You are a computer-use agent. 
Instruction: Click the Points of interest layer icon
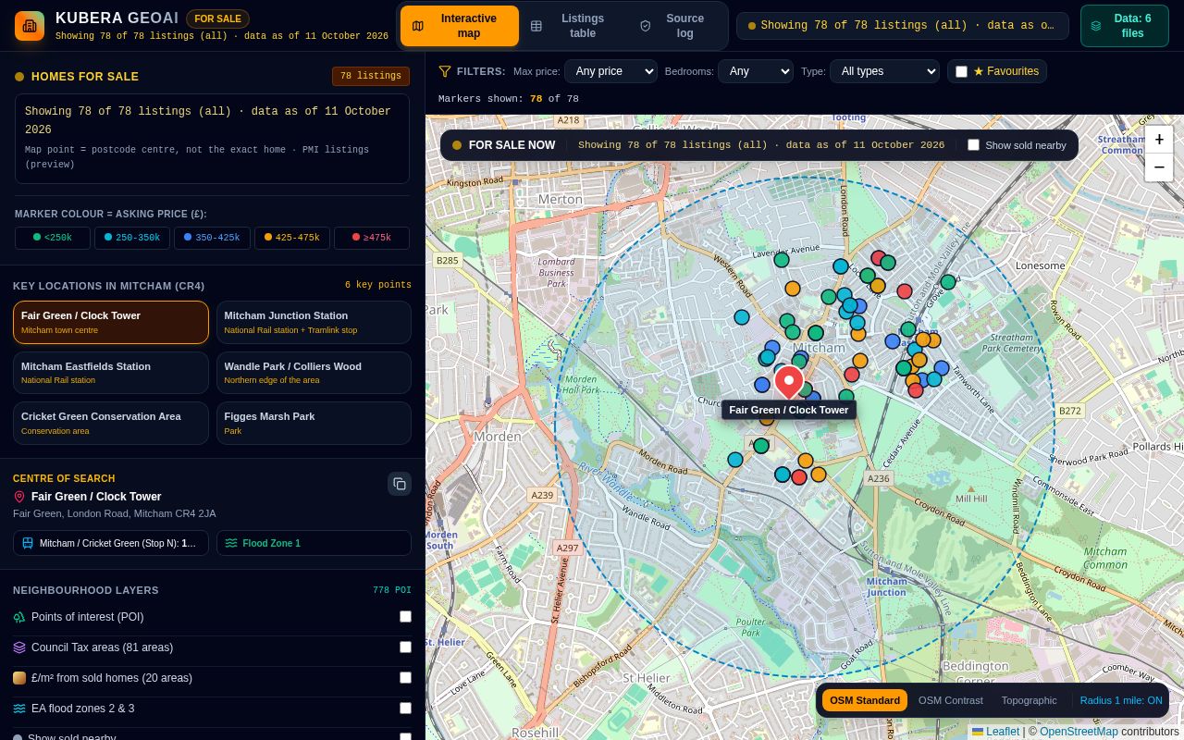pos(19,617)
